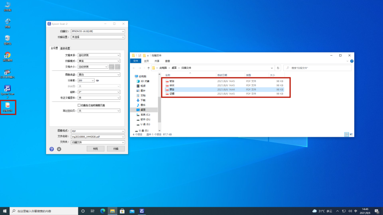383x215 pixels.
Task: Open Microsoft Store from taskbar
Action: tap(122, 211)
